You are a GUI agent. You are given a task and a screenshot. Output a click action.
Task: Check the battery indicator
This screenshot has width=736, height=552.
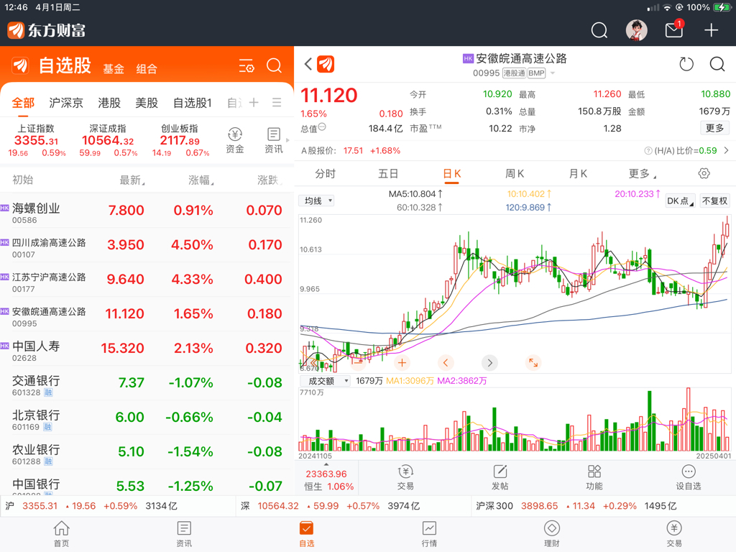[721, 7]
